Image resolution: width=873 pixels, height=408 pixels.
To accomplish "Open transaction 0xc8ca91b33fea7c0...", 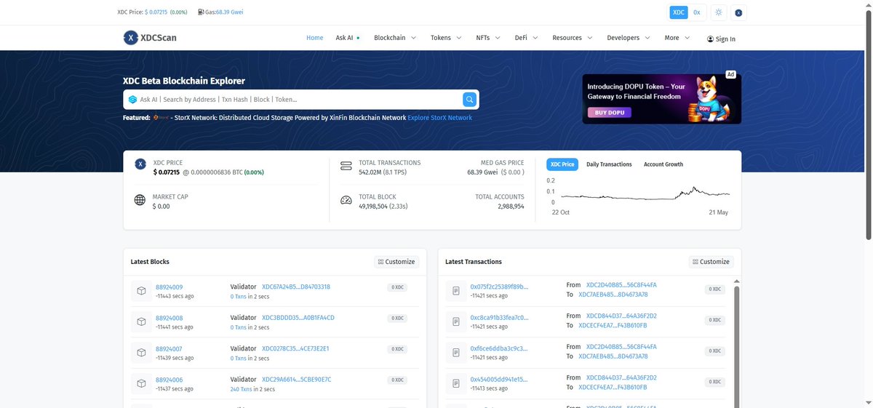I will tap(499, 318).
